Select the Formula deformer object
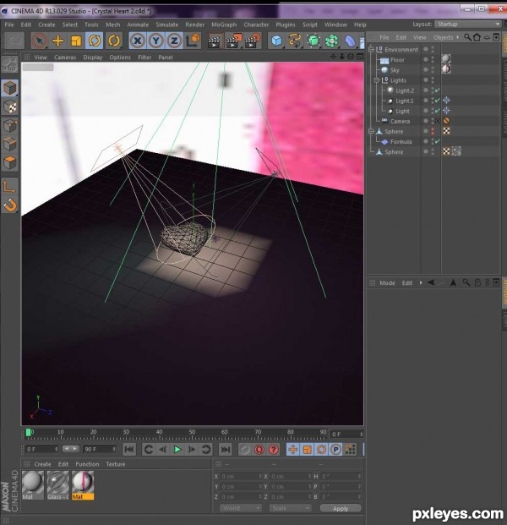This screenshot has width=507, height=525. pyautogui.click(x=401, y=142)
